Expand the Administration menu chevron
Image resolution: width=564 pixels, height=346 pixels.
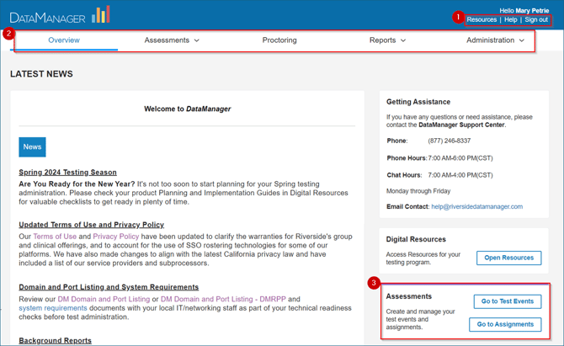pyautogui.click(x=522, y=40)
